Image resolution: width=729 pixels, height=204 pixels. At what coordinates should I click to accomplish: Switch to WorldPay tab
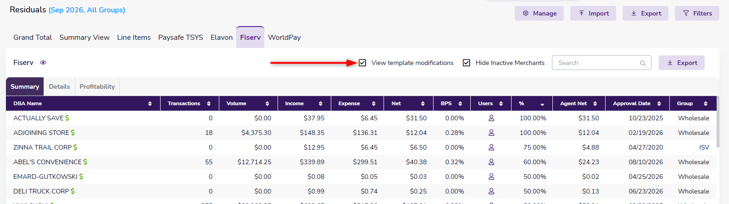pyautogui.click(x=284, y=38)
